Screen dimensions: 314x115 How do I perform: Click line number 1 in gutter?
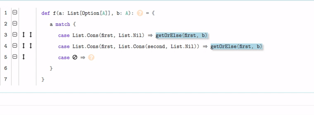[x=6, y=13]
